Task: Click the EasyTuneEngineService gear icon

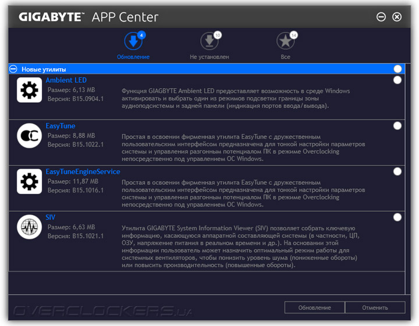Action: tap(30, 181)
